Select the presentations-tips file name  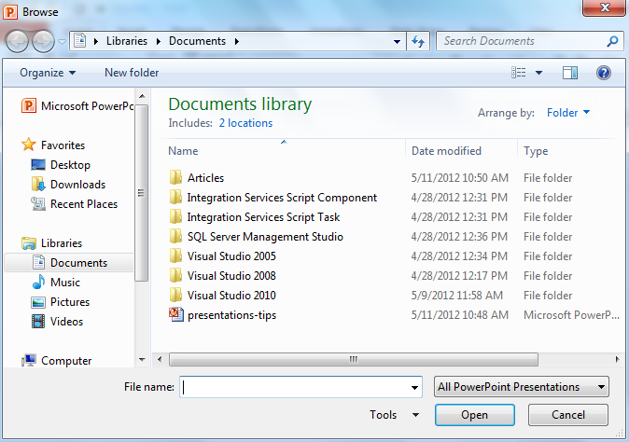(x=231, y=315)
